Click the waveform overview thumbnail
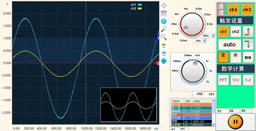 click(x=129, y=105)
